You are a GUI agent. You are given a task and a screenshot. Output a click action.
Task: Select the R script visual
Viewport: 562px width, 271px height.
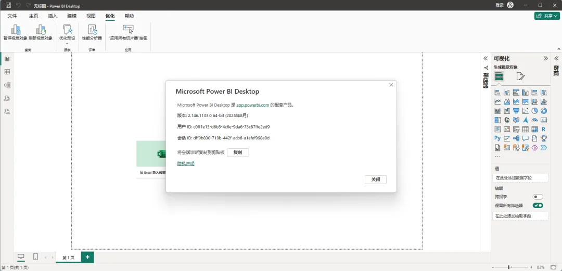pyautogui.click(x=544, y=129)
